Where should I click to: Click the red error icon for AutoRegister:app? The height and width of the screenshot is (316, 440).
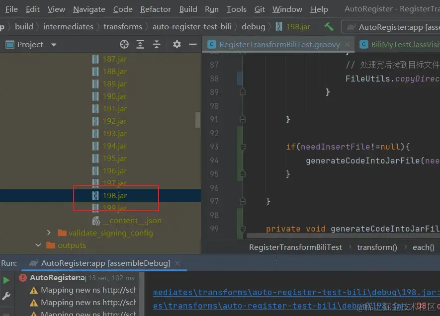23,278
